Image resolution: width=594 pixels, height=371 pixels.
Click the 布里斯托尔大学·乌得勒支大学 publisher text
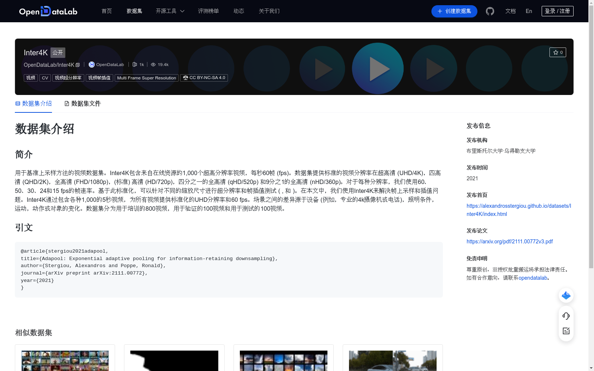click(x=501, y=151)
